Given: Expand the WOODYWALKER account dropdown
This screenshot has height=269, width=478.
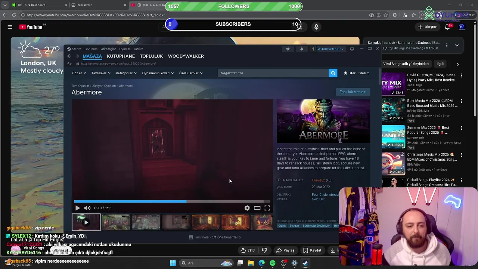Looking at the screenshot, I should 330,49.
